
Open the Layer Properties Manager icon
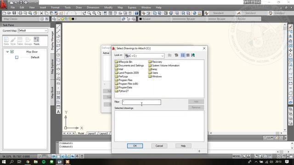(54, 19)
